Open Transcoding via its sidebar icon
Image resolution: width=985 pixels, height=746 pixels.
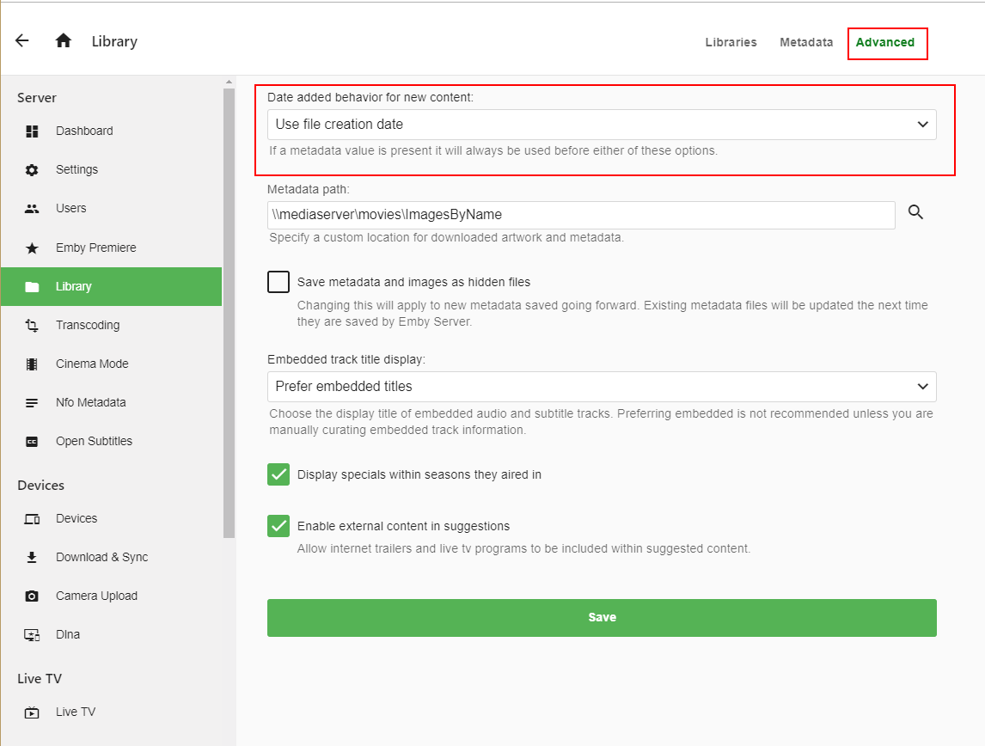32,326
